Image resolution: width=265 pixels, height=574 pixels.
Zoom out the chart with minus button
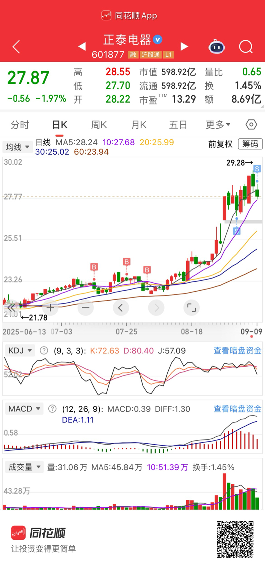click(x=86, y=308)
